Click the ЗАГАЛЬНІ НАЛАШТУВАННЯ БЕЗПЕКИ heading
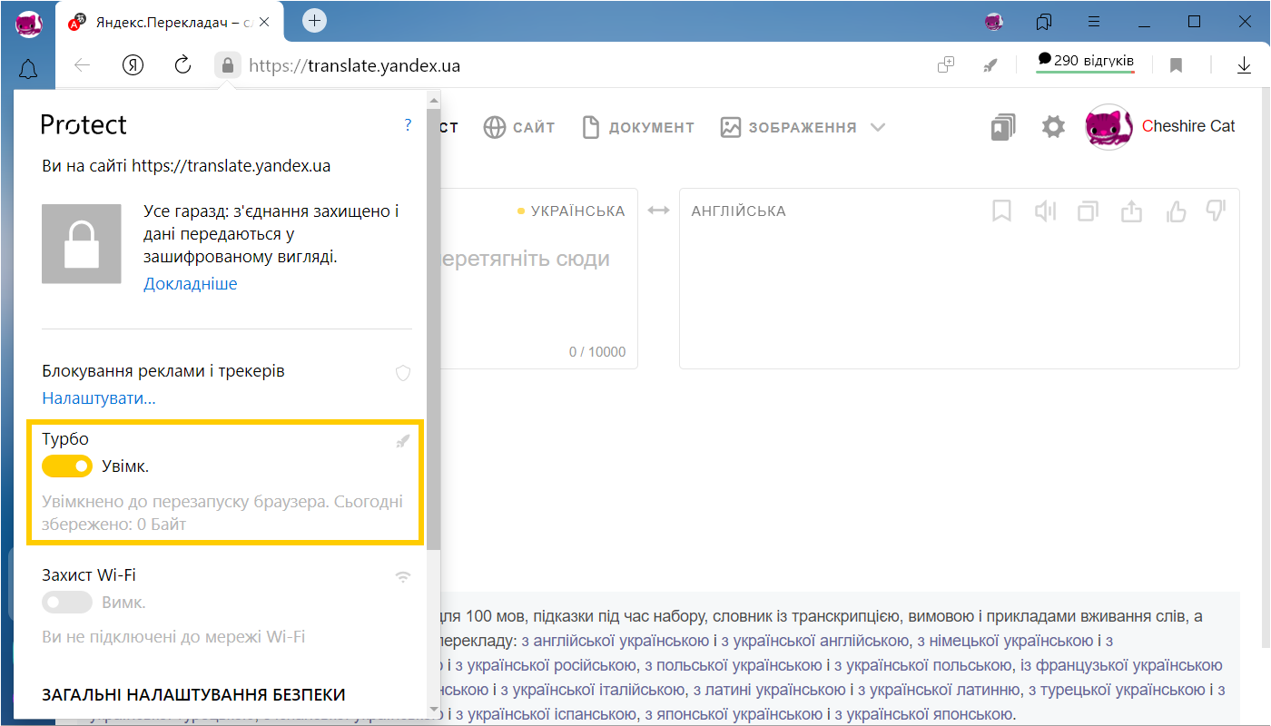The width and height of the screenshot is (1271, 726). [193, 695]
